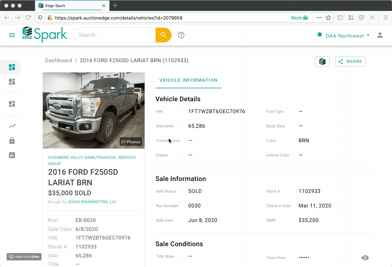
Task: Click the circular info extension icon
Action: click(x=361, y=18)
